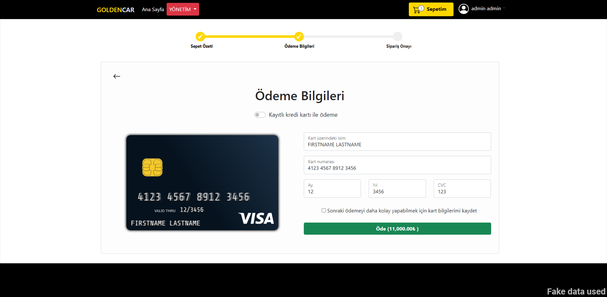Click the gold chip on the card

152,167
